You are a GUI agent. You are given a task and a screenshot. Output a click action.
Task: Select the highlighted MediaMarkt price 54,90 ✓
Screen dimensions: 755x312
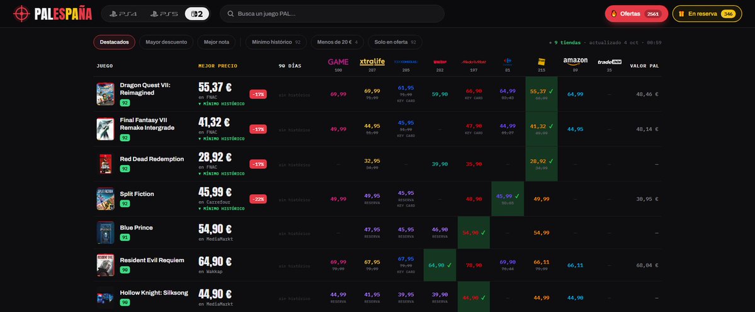point(474,233)
